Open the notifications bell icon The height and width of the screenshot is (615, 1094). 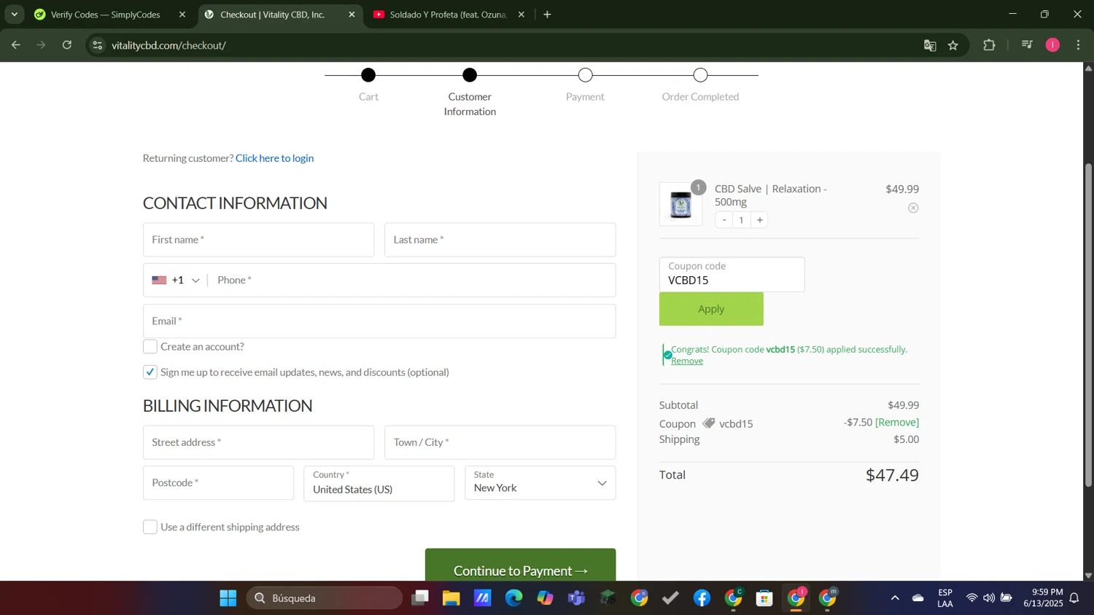[1074, 598]
